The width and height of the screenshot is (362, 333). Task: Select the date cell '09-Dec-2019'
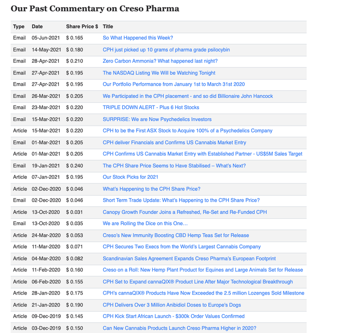(x=46, y=317)
